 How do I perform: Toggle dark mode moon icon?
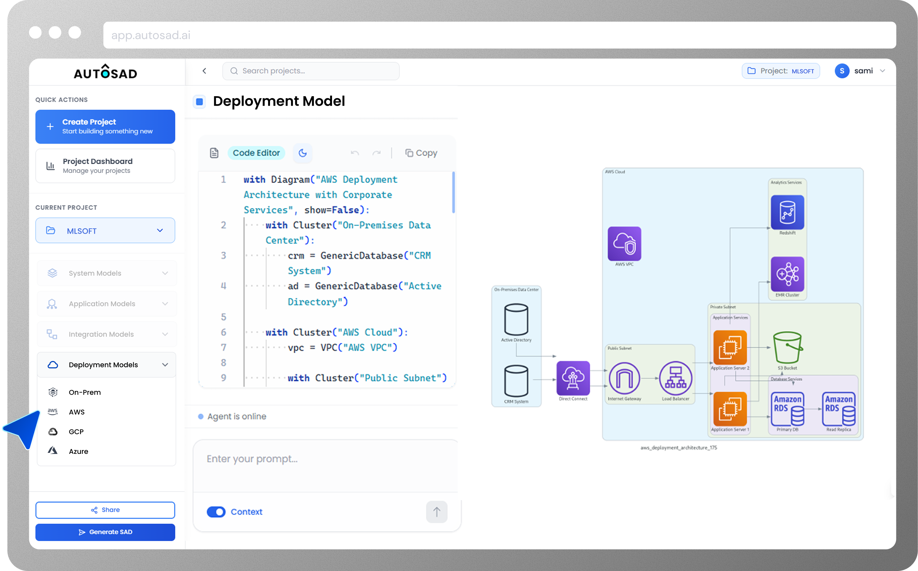[x=303, y=153]
